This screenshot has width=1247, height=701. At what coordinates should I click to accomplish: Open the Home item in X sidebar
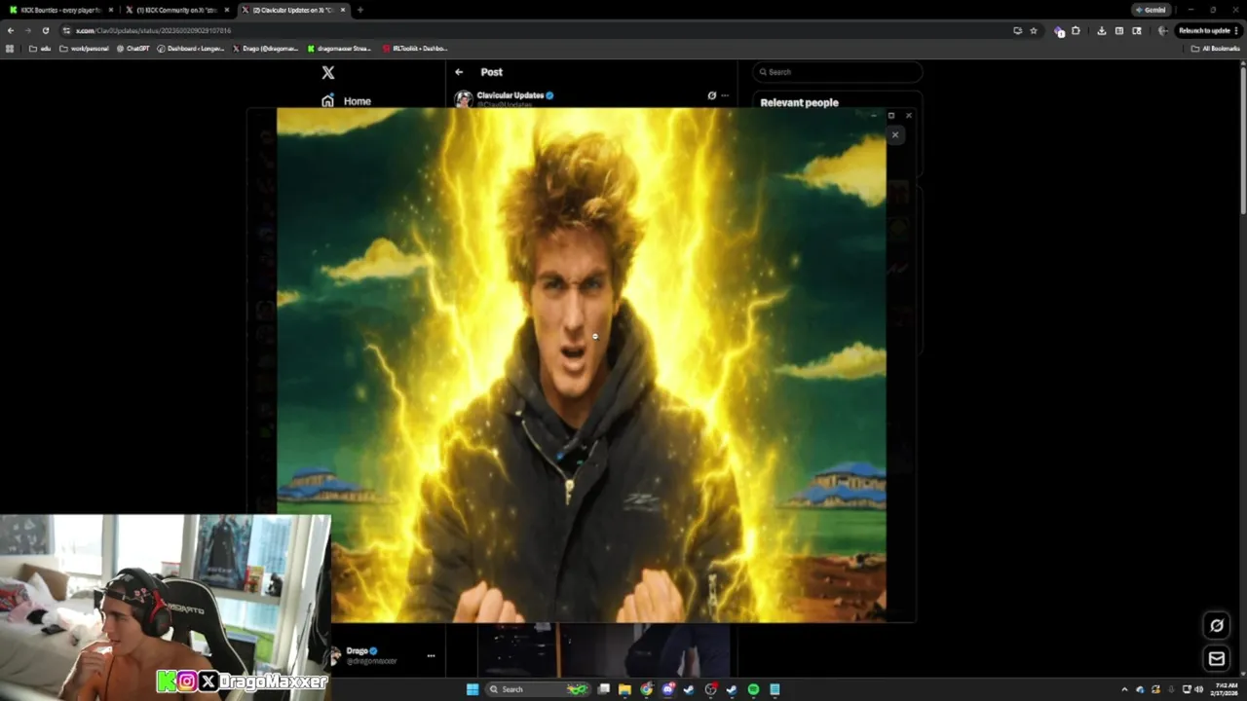point(347,101)
